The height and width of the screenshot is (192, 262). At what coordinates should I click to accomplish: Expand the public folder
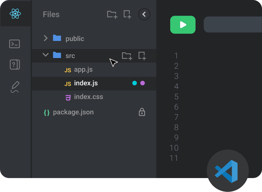46,38
